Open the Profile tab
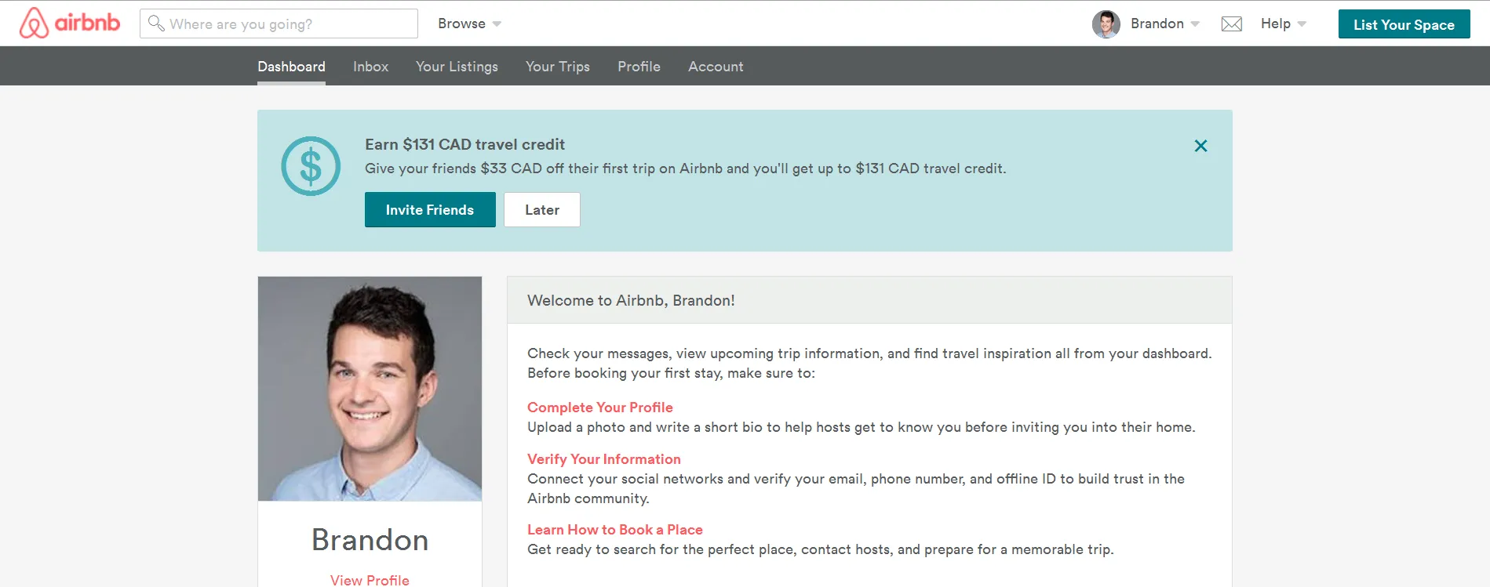The height and width of the screenshot is (587, 1490). point(639,67)
